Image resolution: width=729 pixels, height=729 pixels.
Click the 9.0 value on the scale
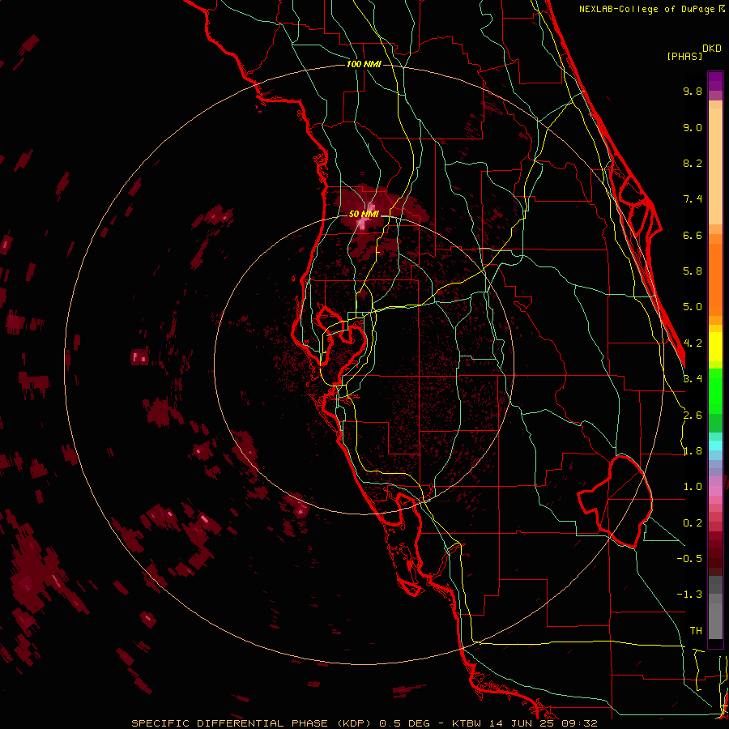pos(693,127)
